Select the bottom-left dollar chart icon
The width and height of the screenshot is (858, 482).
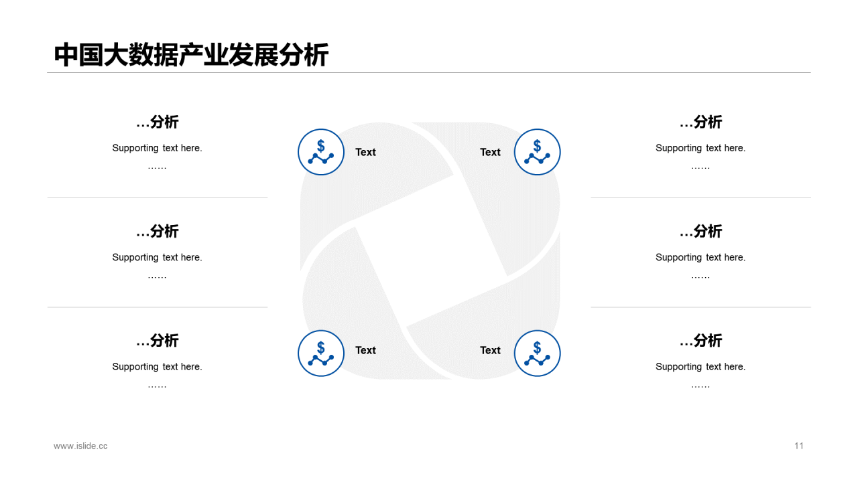[321, 353]
